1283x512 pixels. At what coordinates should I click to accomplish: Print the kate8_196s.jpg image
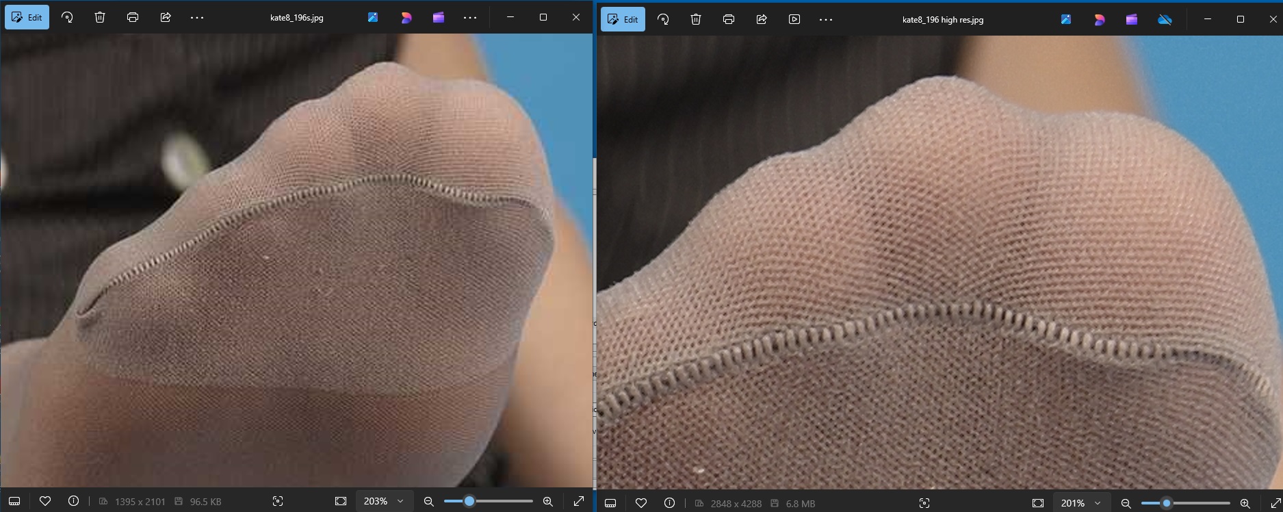(x=133, y=18)
